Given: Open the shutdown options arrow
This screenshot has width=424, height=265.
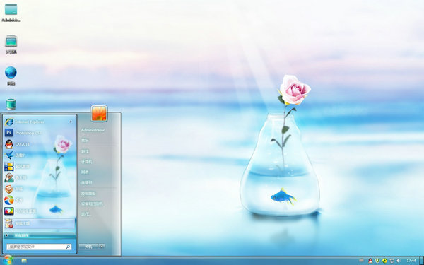Looking at the screenshot, I should pyautogui.click(x=102, y=247).
